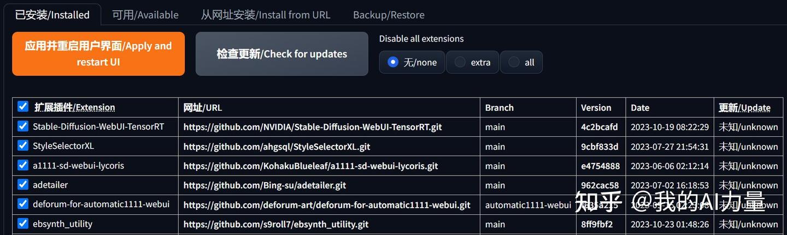Click the StyleSelectorXL GitHub URL
Image resolution: width=787 pixels, height=235 pixels.
tap(277, 147)
